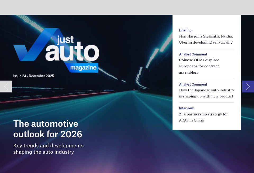
Task: Open Chinese OEMs displace Europeans article
Action: [x=199, y=66]
